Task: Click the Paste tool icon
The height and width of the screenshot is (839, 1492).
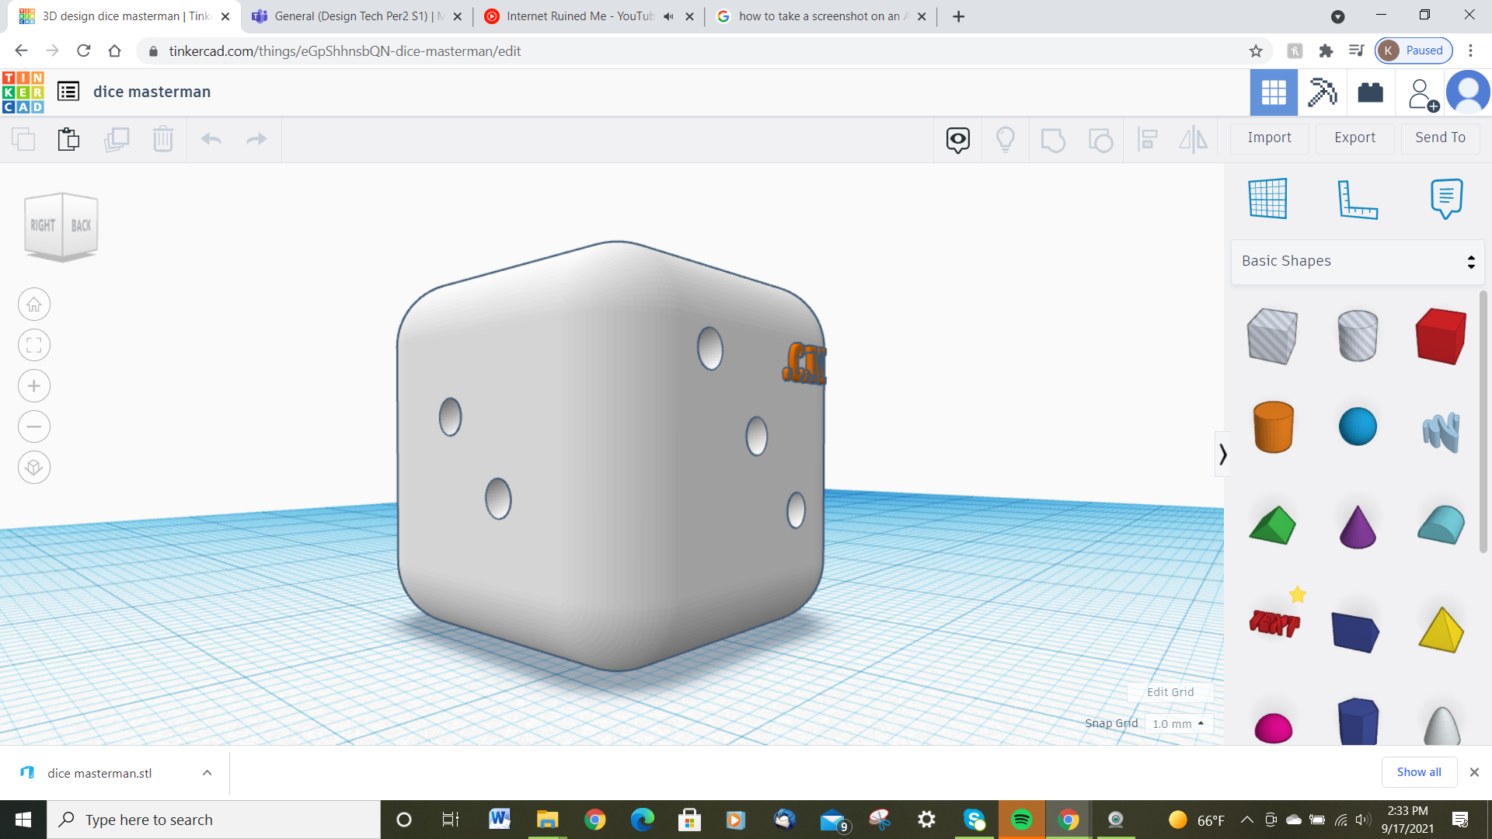Action: click(x=68, y=139)
